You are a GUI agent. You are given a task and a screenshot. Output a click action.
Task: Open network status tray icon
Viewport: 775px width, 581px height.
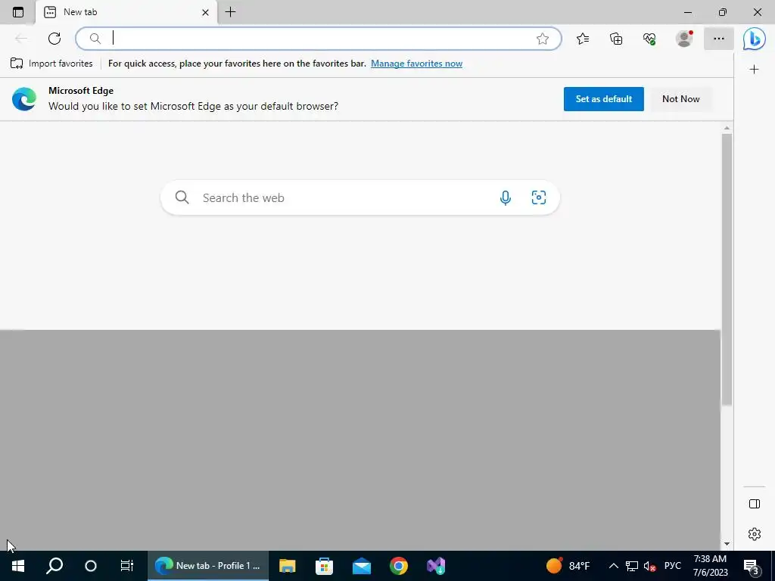(632, 566)
